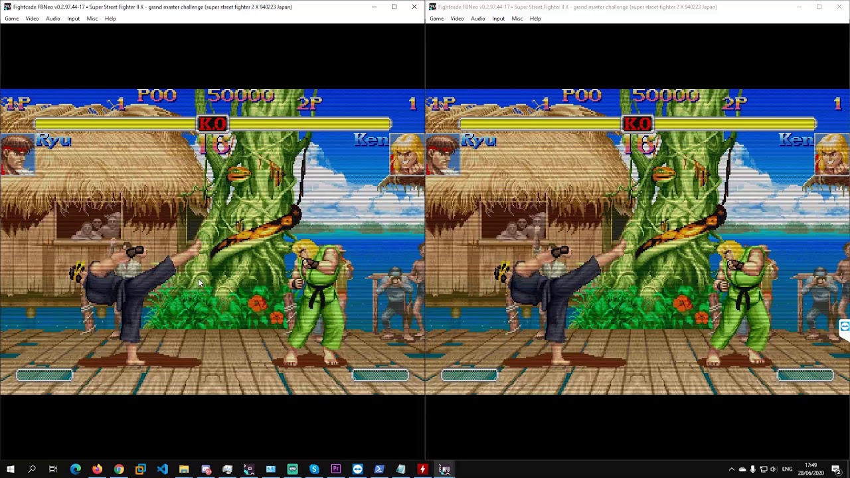
Task: Open the Game menu in right window
Action: 437,19
